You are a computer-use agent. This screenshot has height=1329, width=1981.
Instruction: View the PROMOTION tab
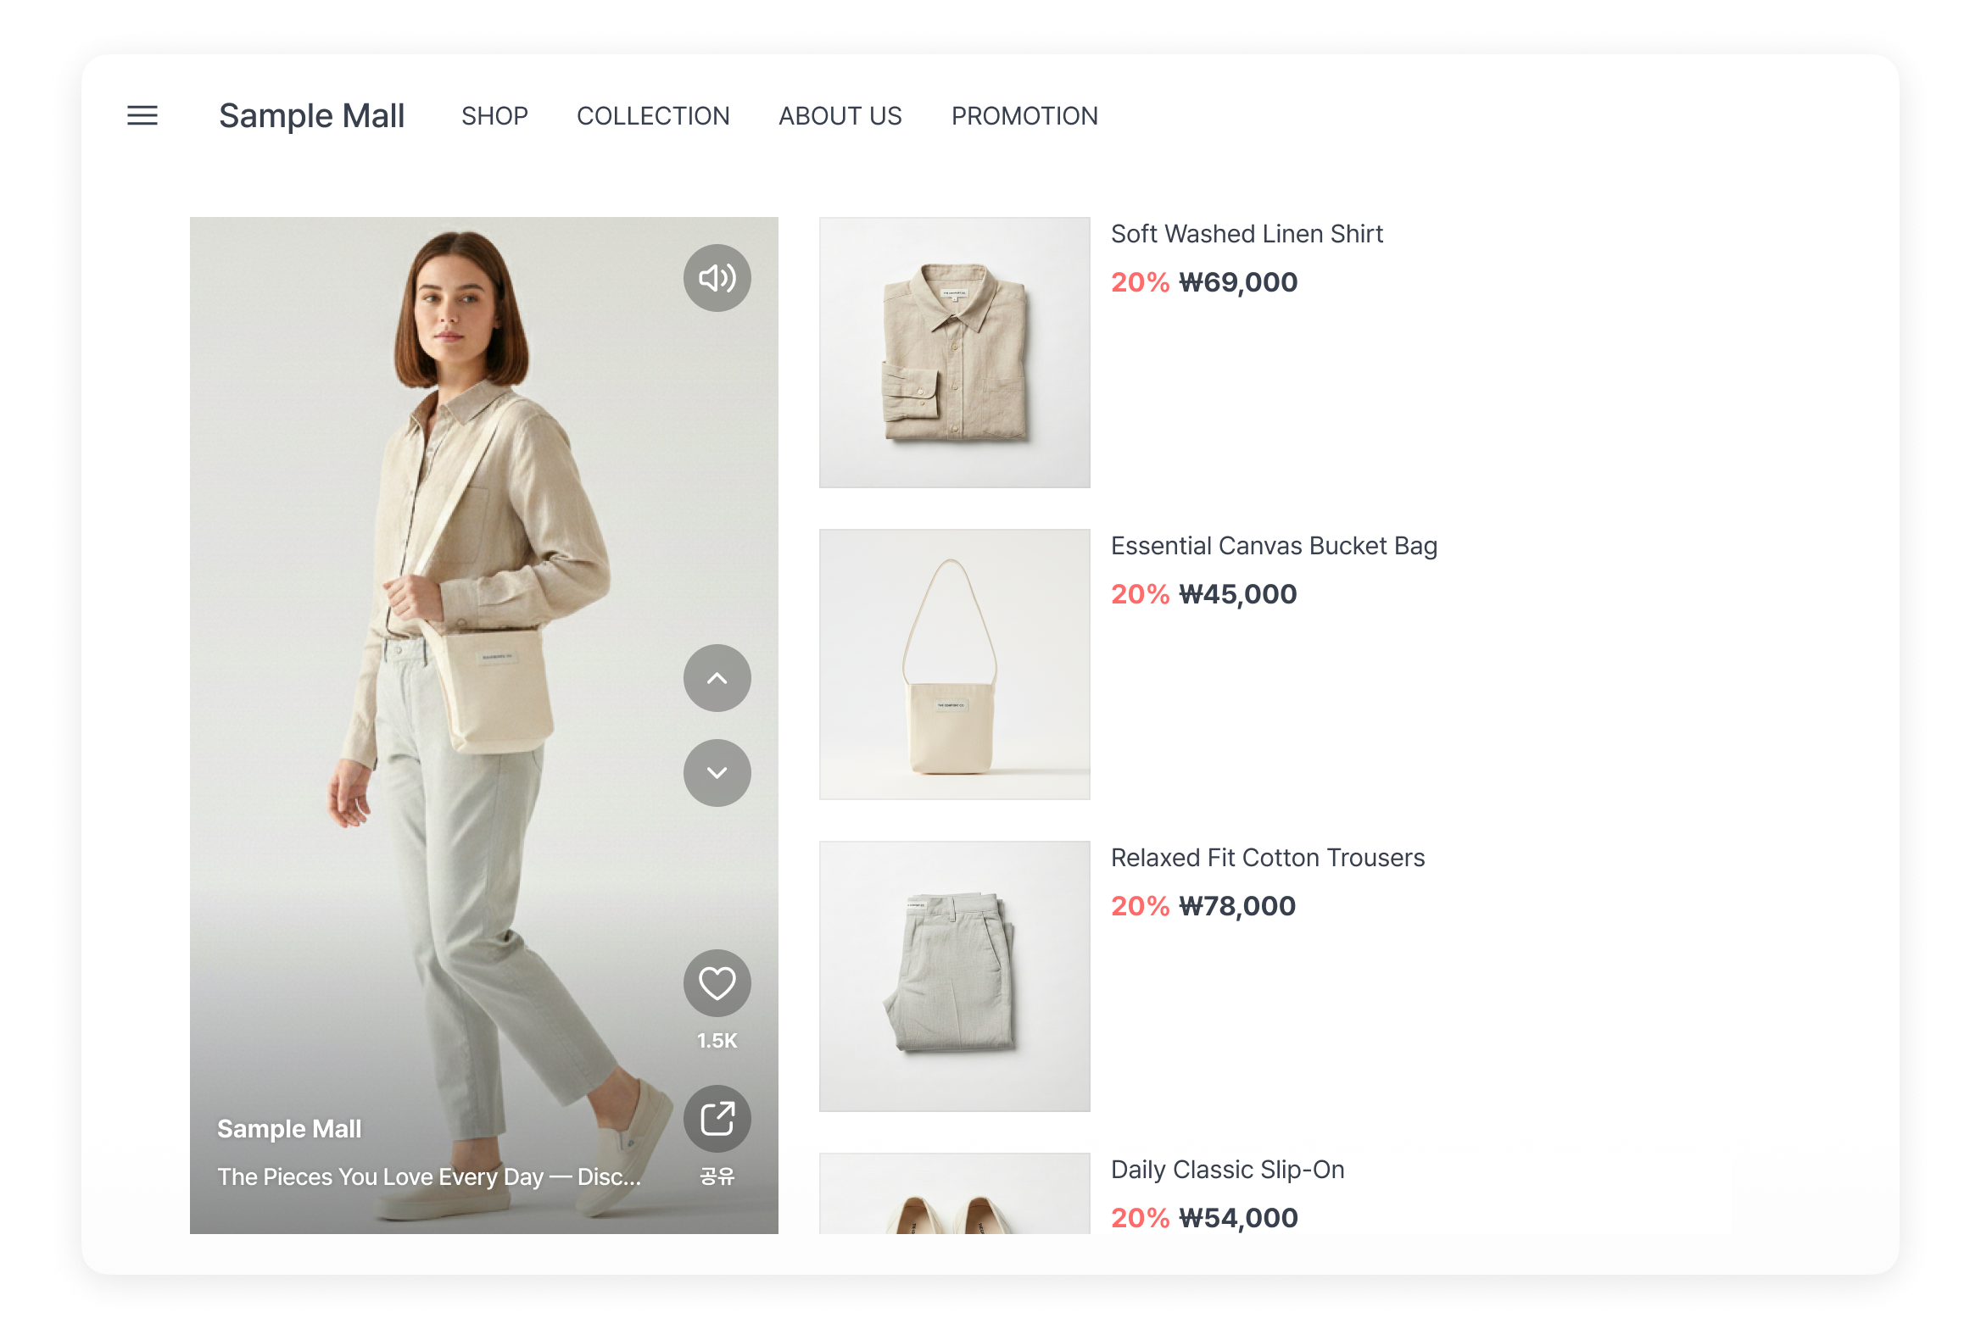(x=1024, y=116)
